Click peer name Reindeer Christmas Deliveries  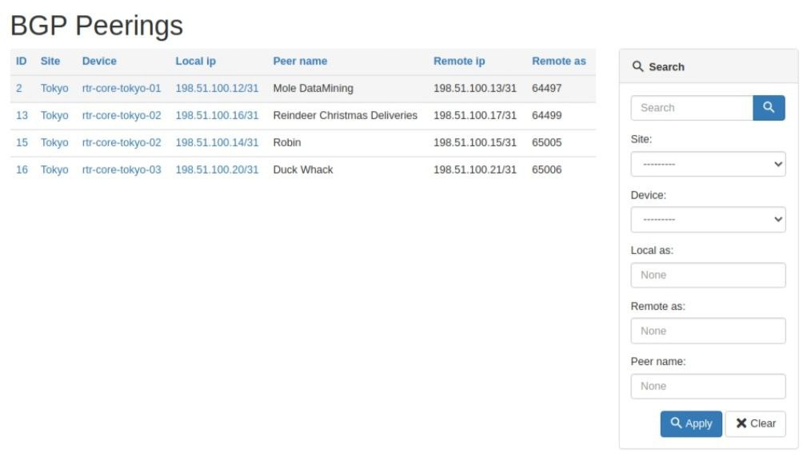[345, 115]
